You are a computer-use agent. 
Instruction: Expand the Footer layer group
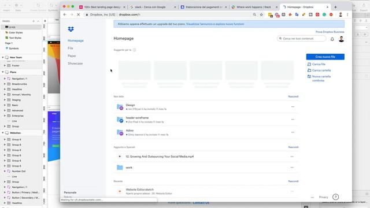tap(5, 65)
